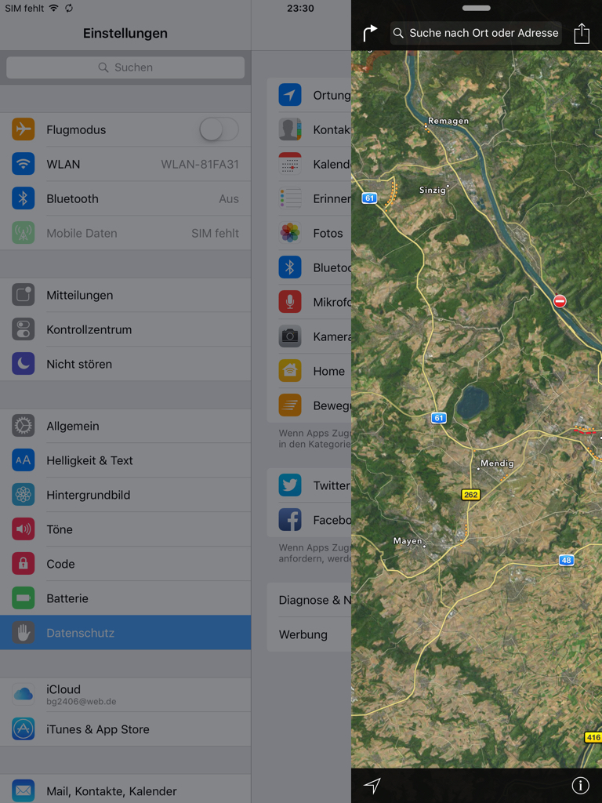The height and width of the screenshot is (803, 602).
Task: Tap the Mikrofon icon
Action: click(290, 302)
